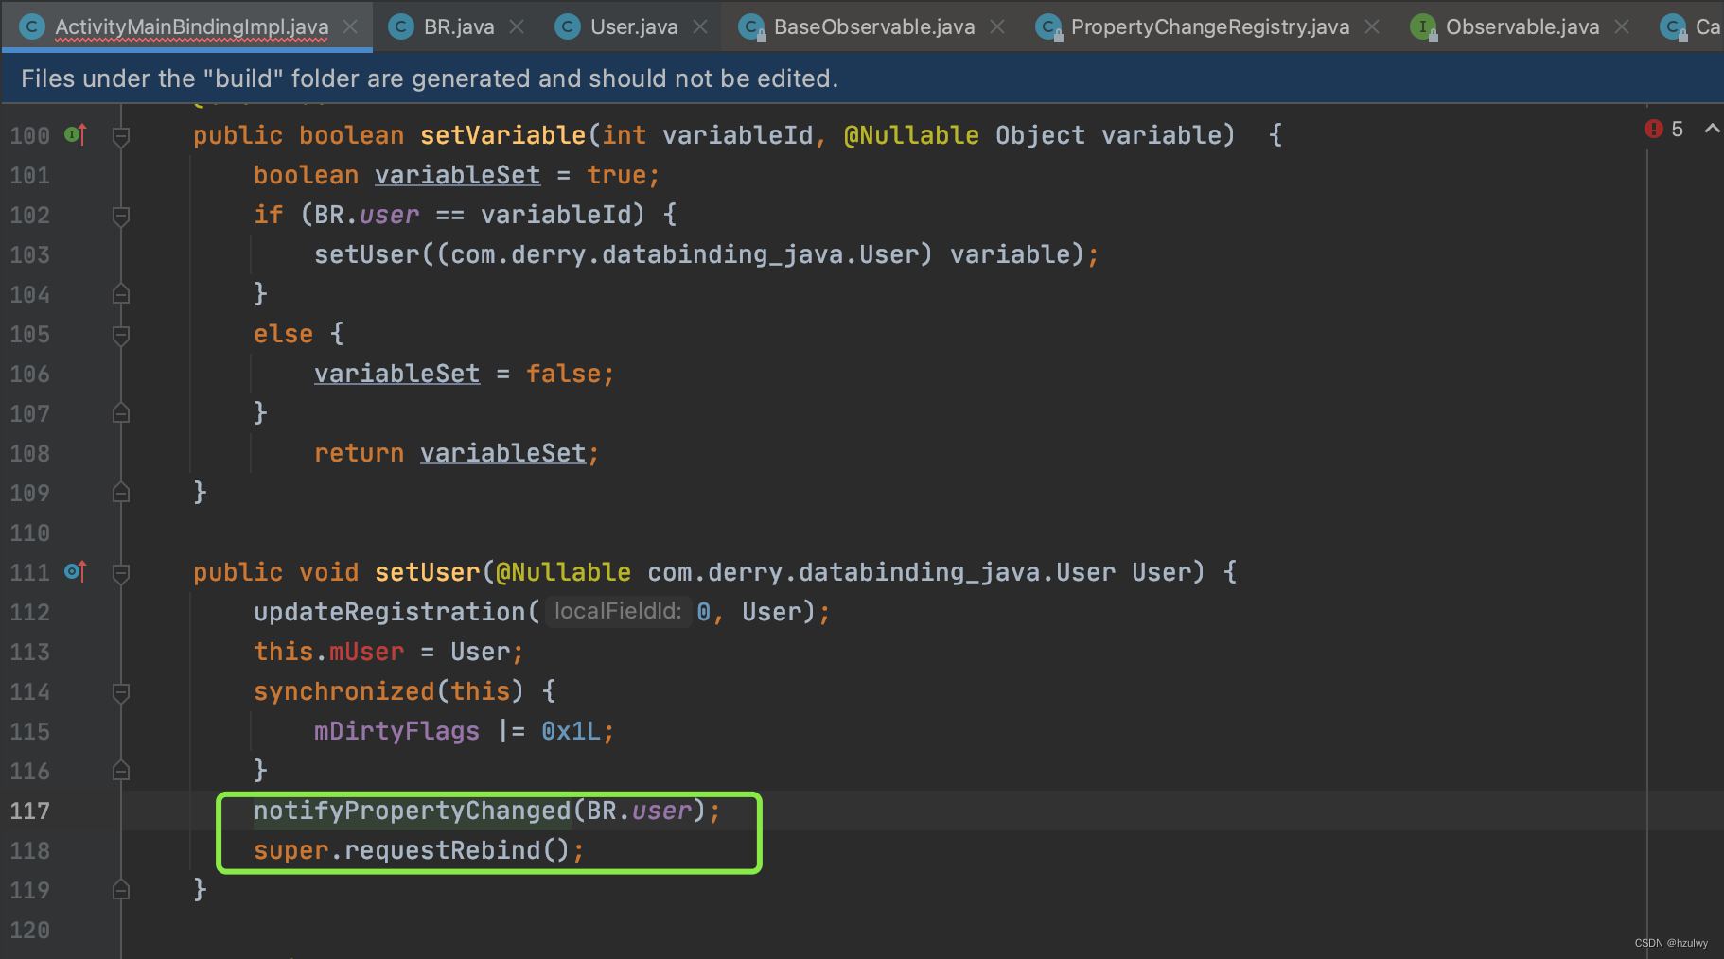Close the BR.java tab

click(517, 26)
